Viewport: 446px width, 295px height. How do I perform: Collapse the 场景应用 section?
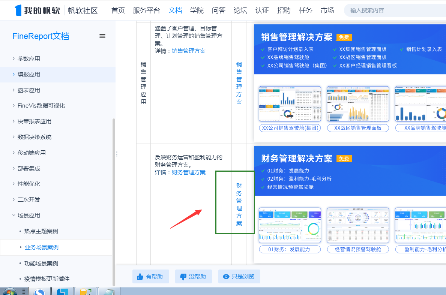57,216
